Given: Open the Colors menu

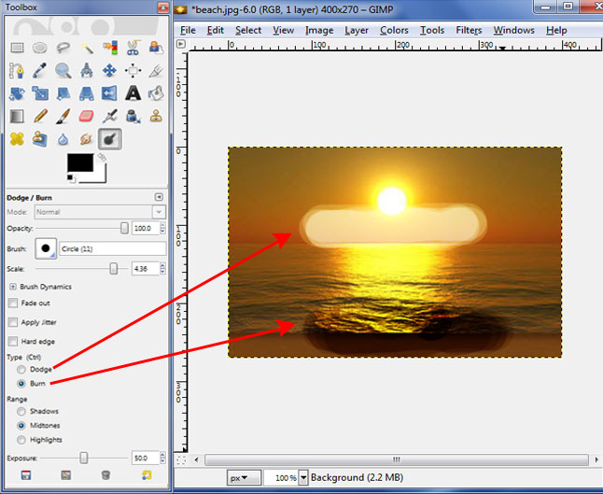Looking at the screenshot, I should (394, 31).
